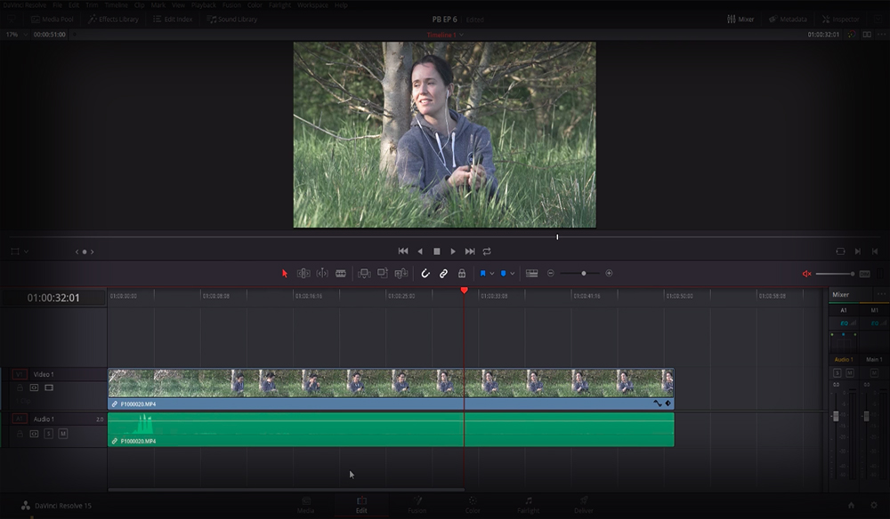Switch to the Fairlight page
The width and height of the screenshot is (890, 519).
click(529, 505)
